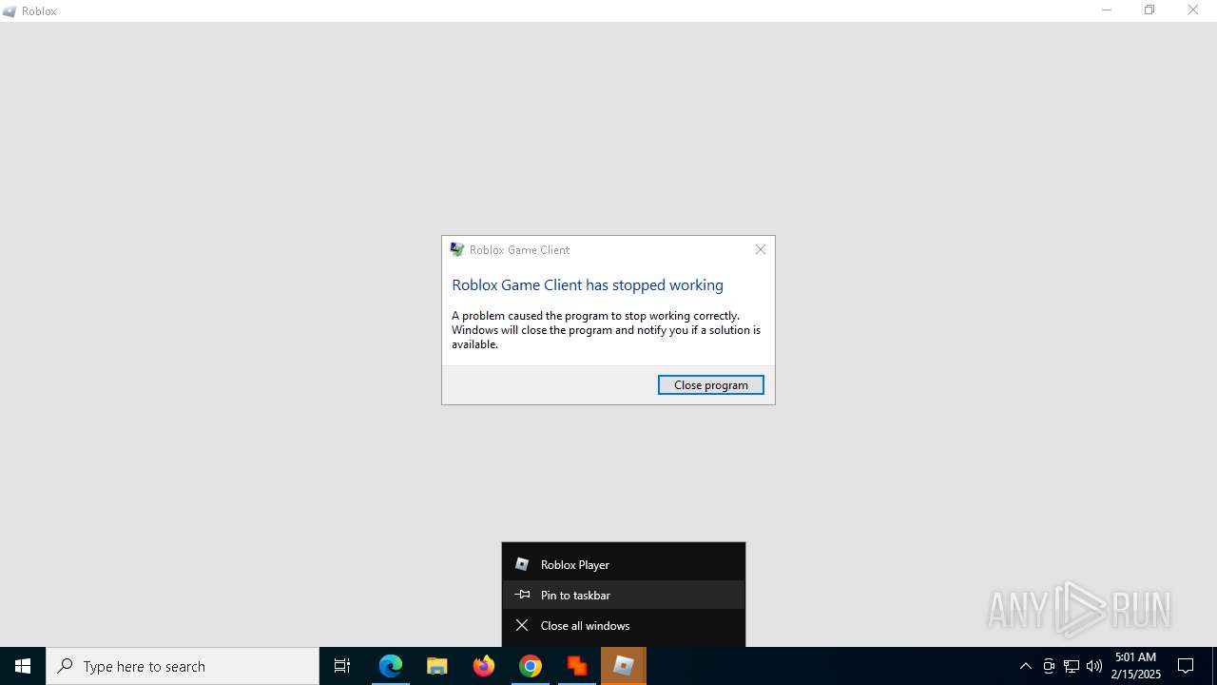This screenshot has width=1217, height=685.
Task: Click the 'Roblox Game Client has stopped working' heading
Action: pyautogui.click(x=588, y=284)
